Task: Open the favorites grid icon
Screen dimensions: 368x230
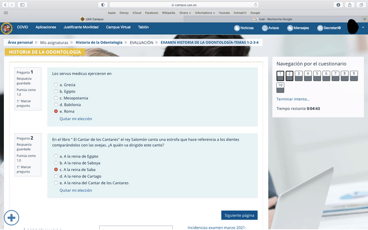Action: [x=6, y=13]
